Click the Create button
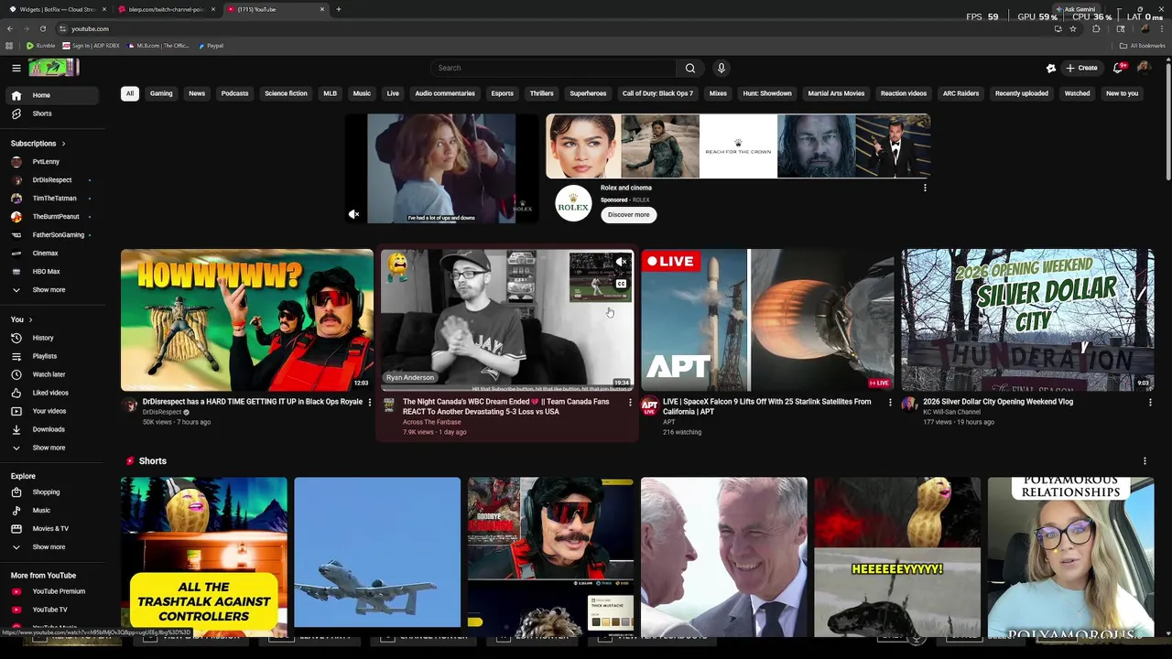The height and width of the screenshot is (659, 1172). pyautogui.click(x=1081, y=68)
